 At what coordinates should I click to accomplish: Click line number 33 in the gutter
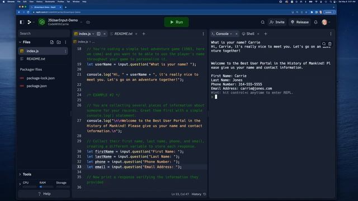(x=79, y=167)
